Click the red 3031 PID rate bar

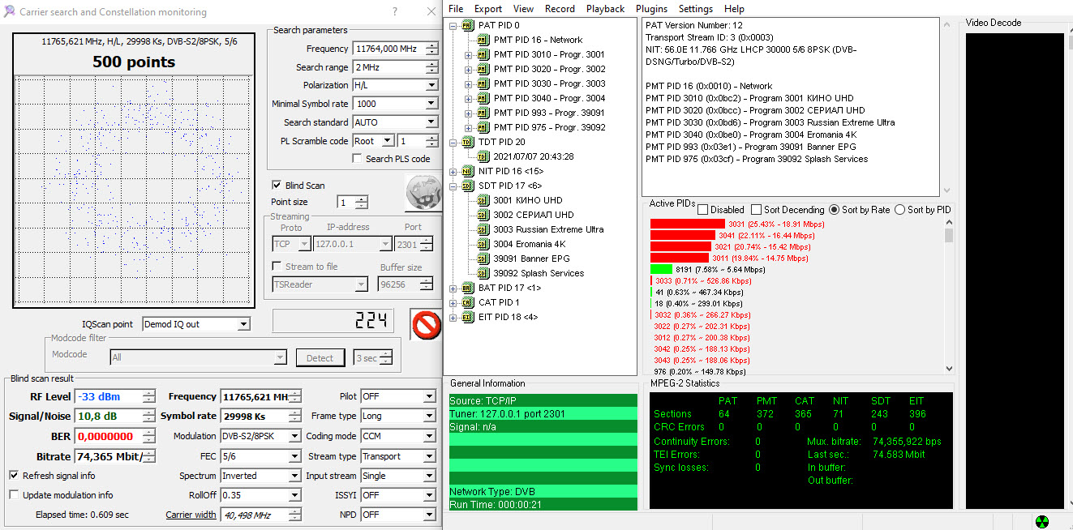(688, 224)
